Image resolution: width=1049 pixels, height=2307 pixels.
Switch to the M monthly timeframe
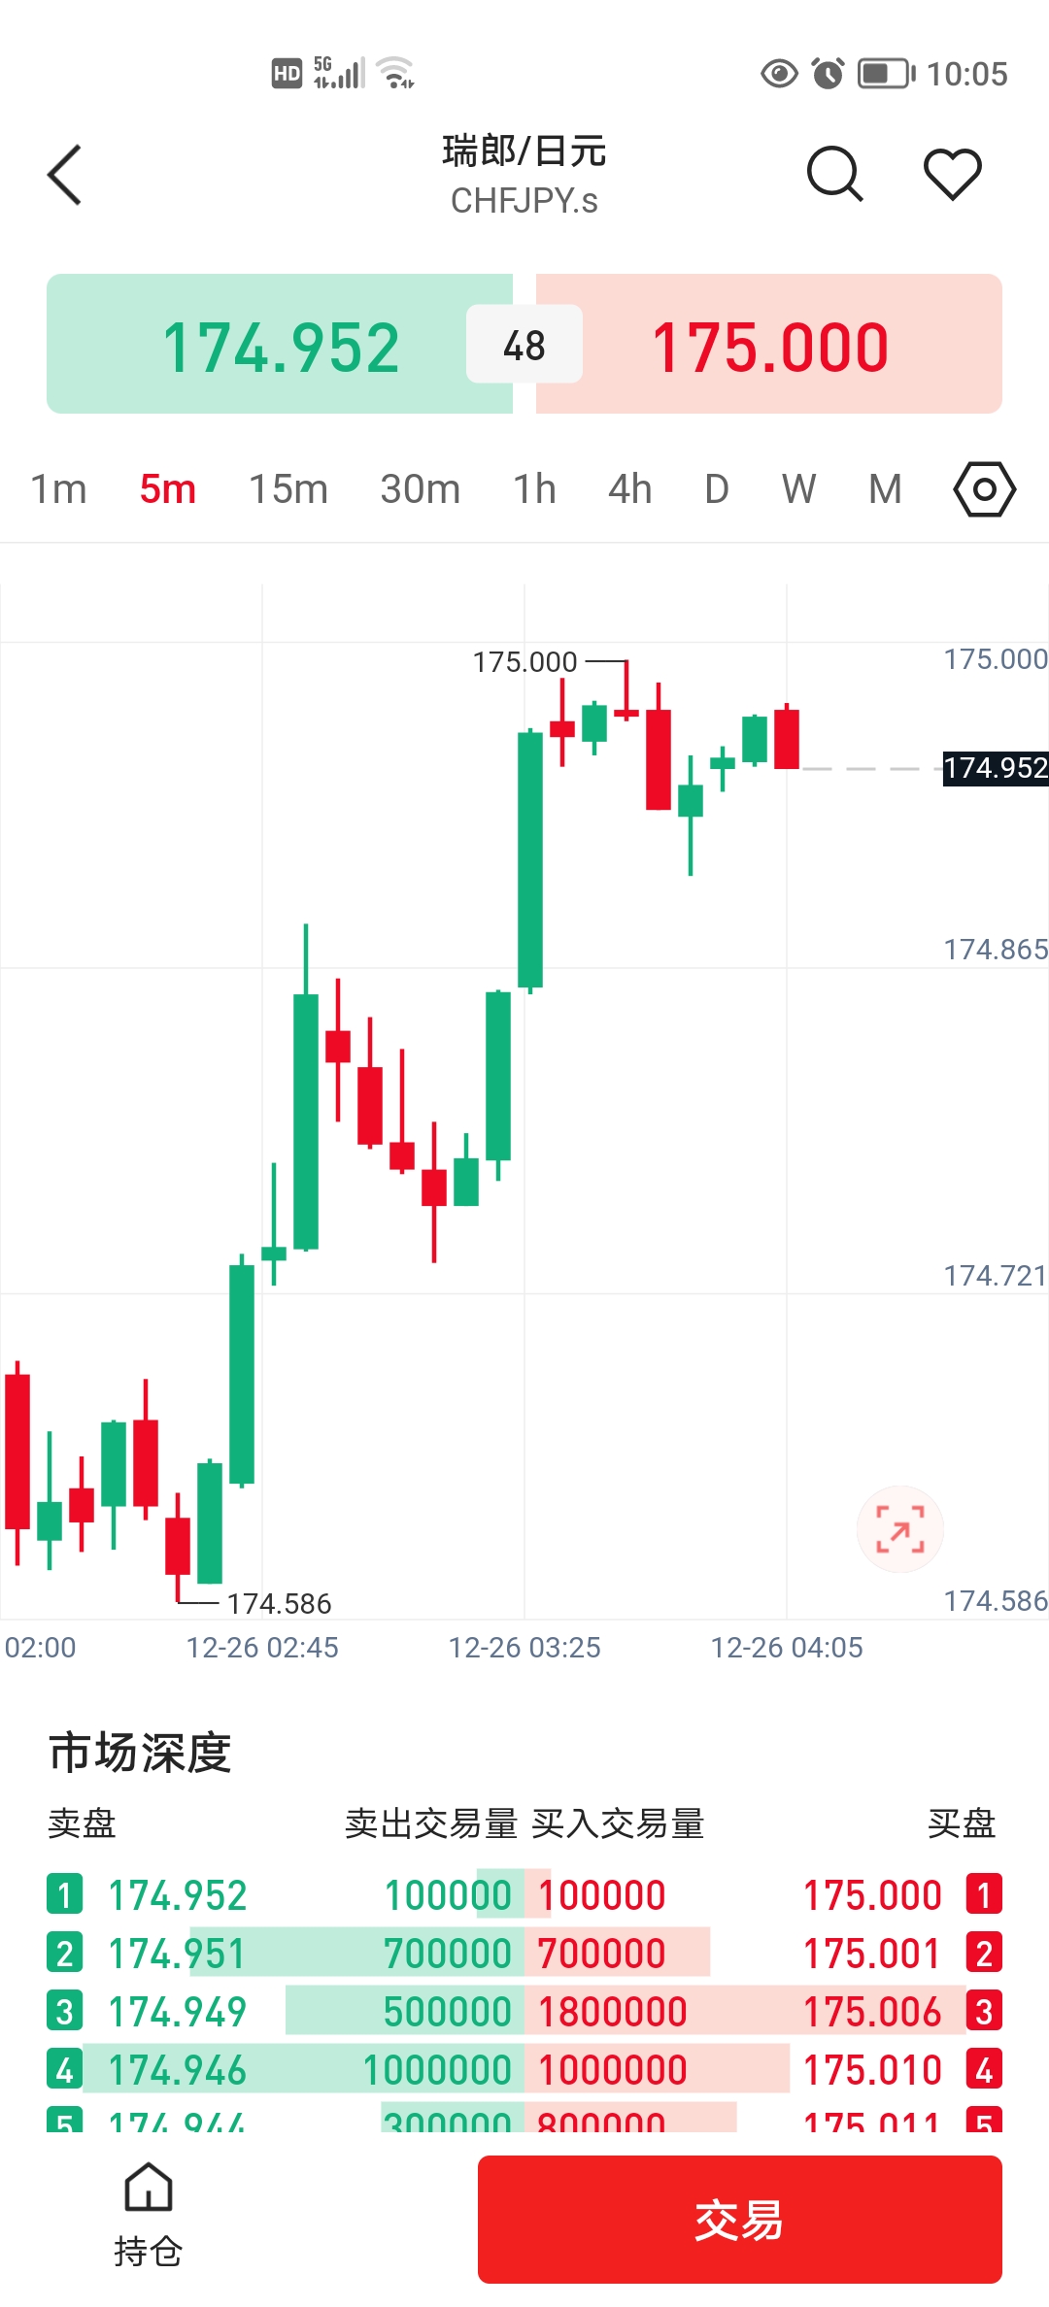(885, 489)
